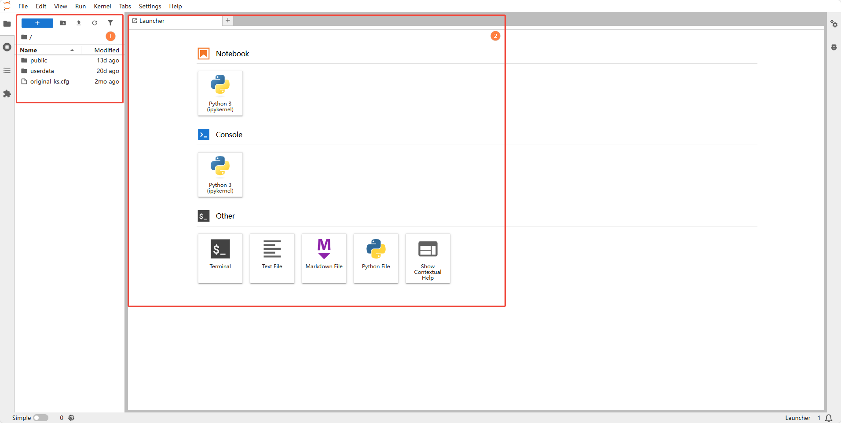Screen dimensions: 841x423
Task: Sort files by Name column header
Action: pos(29,50)
